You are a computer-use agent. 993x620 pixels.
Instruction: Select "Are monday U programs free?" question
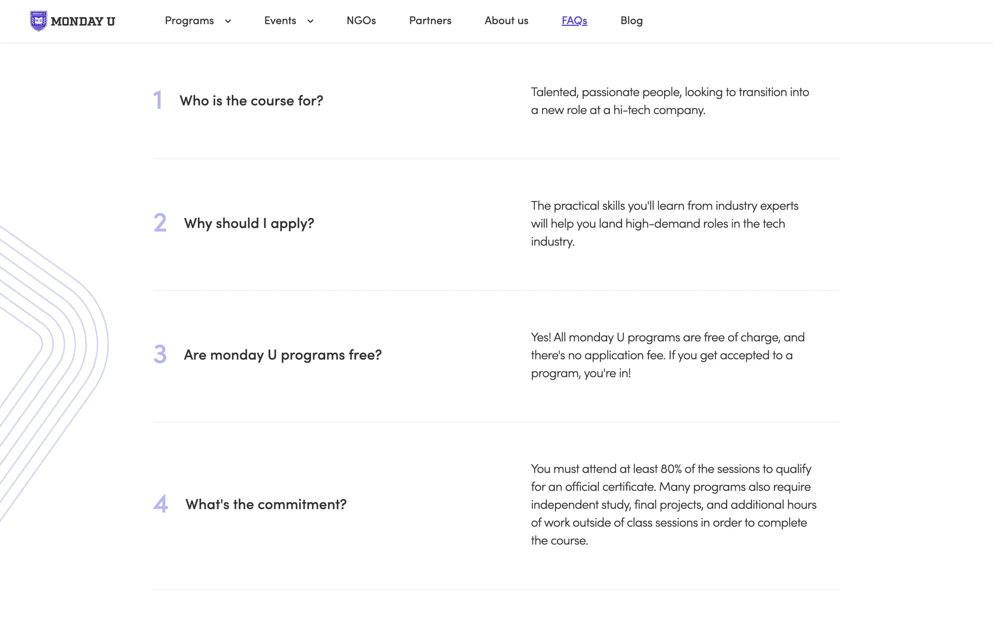(x=282, y=355)
